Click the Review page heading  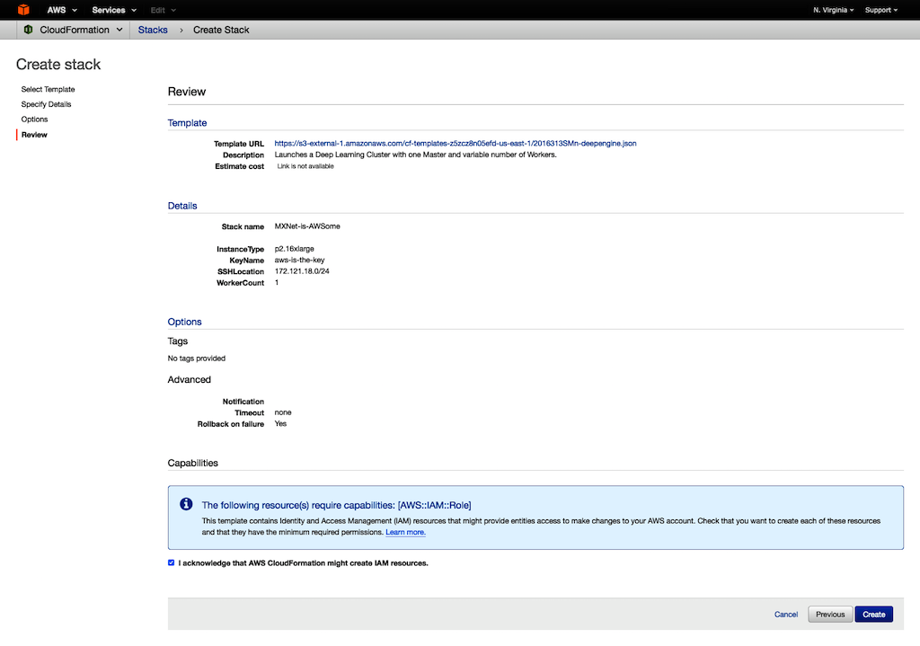[187, 92]
